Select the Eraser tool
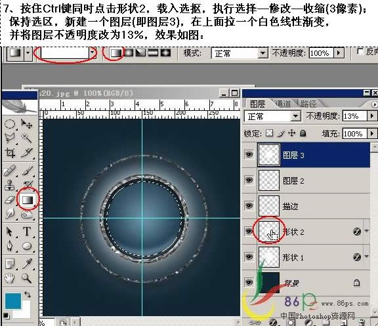The image size is (378, 326). [10, 200]
